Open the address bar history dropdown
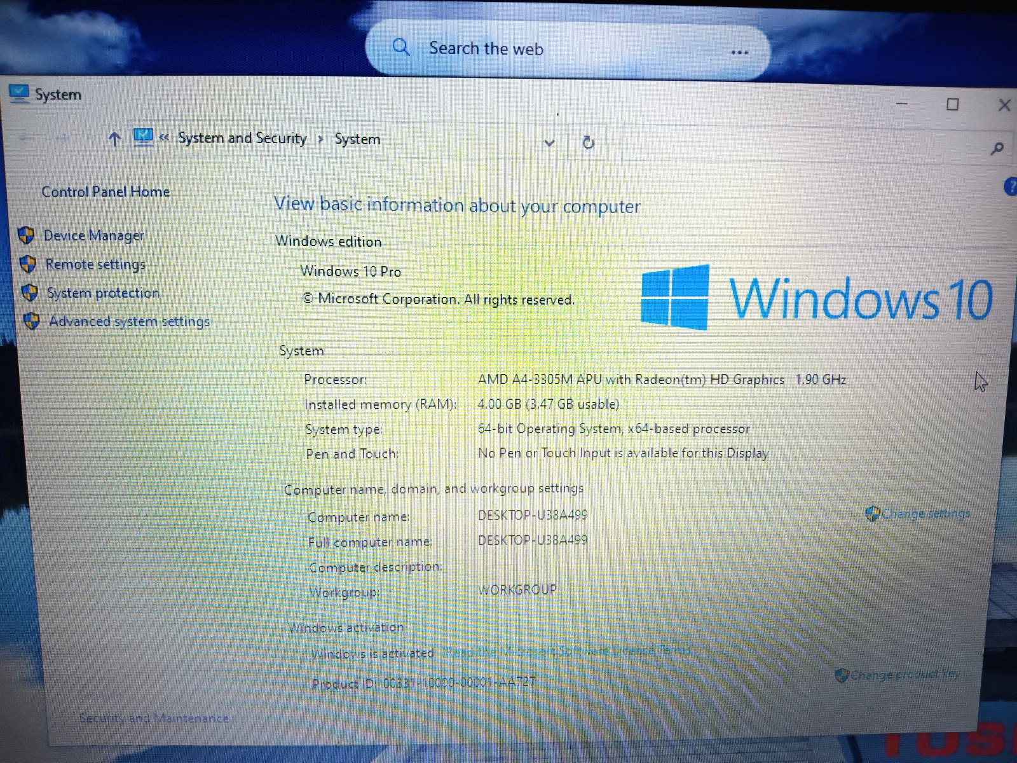The width and height of the screenshot is (1017, 763). 550,143
